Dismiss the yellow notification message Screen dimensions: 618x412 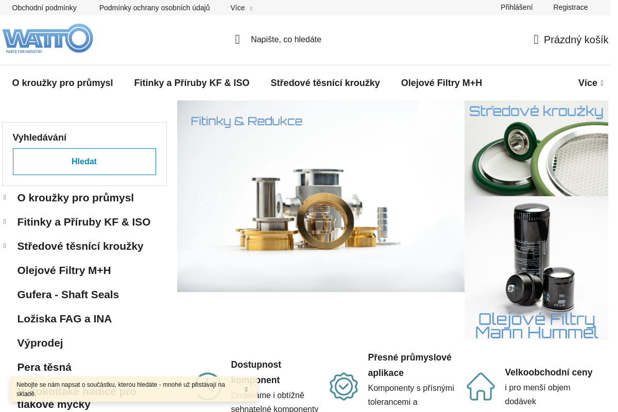pos(246,389)
